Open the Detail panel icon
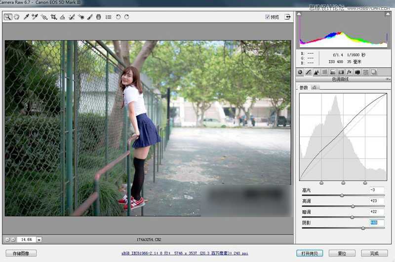395x262 pixels. coord(316,72)
